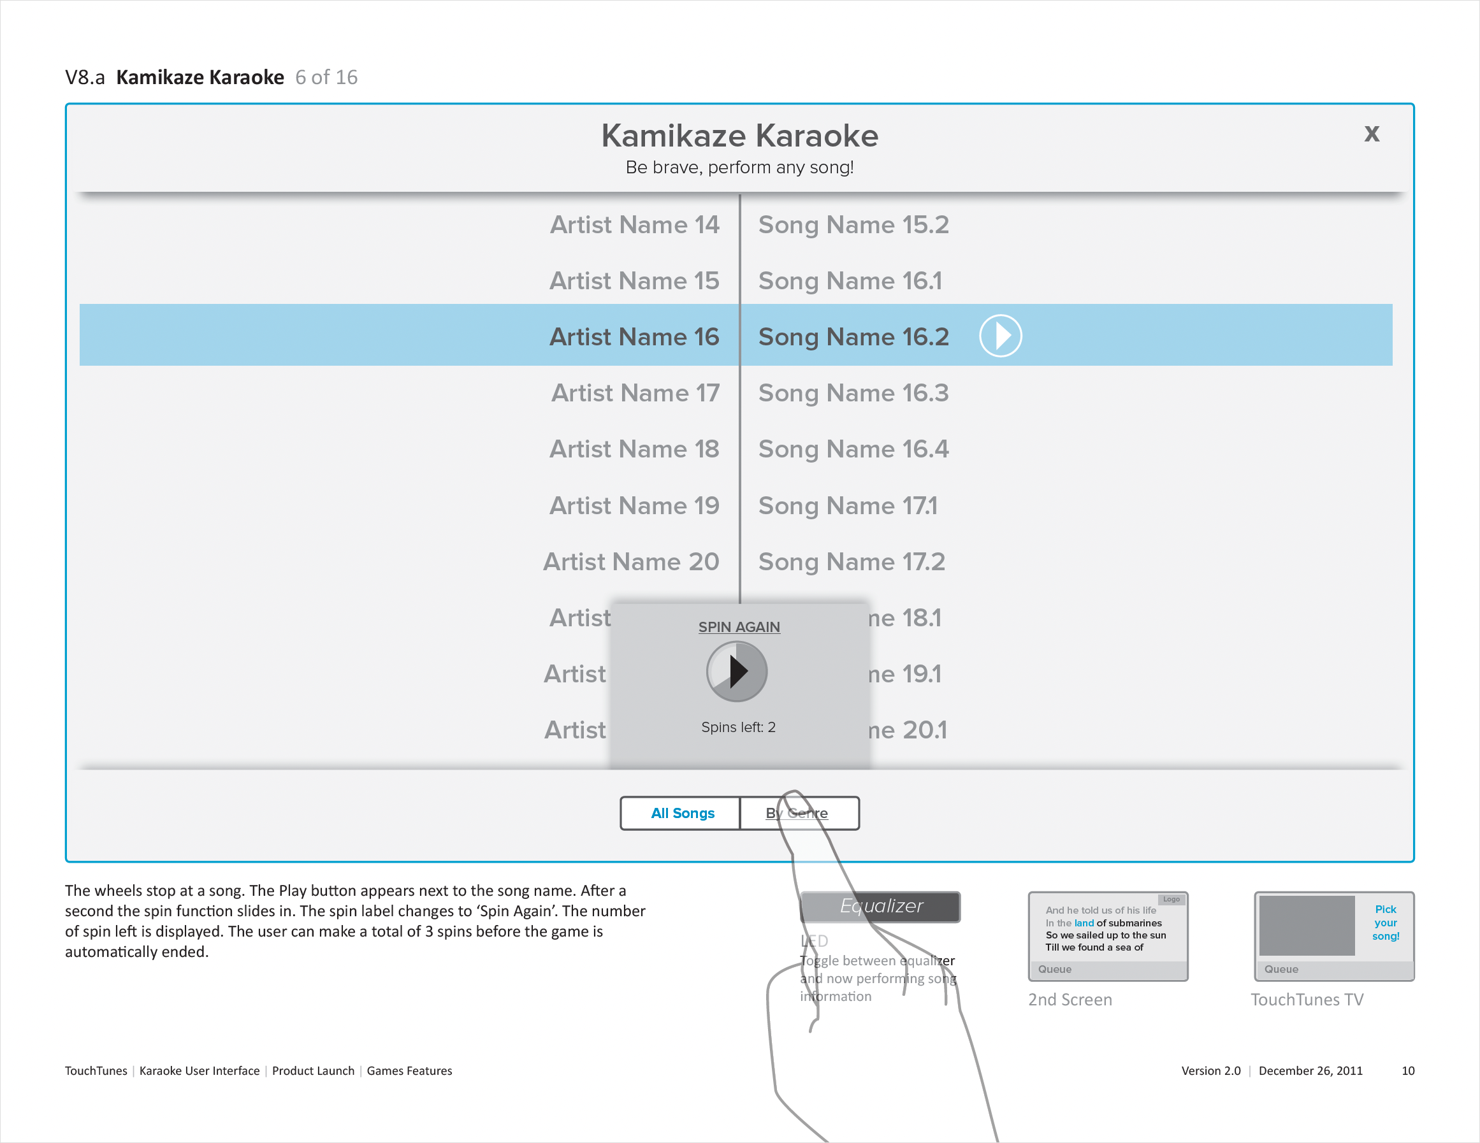
Task: Click the SPIN AGAIN underlined label
Action: point(739,627)
